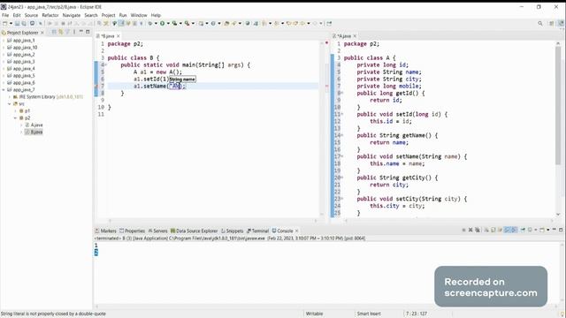
Task: Expand the app_java_1 project
Action: click(x=4, y=41)
